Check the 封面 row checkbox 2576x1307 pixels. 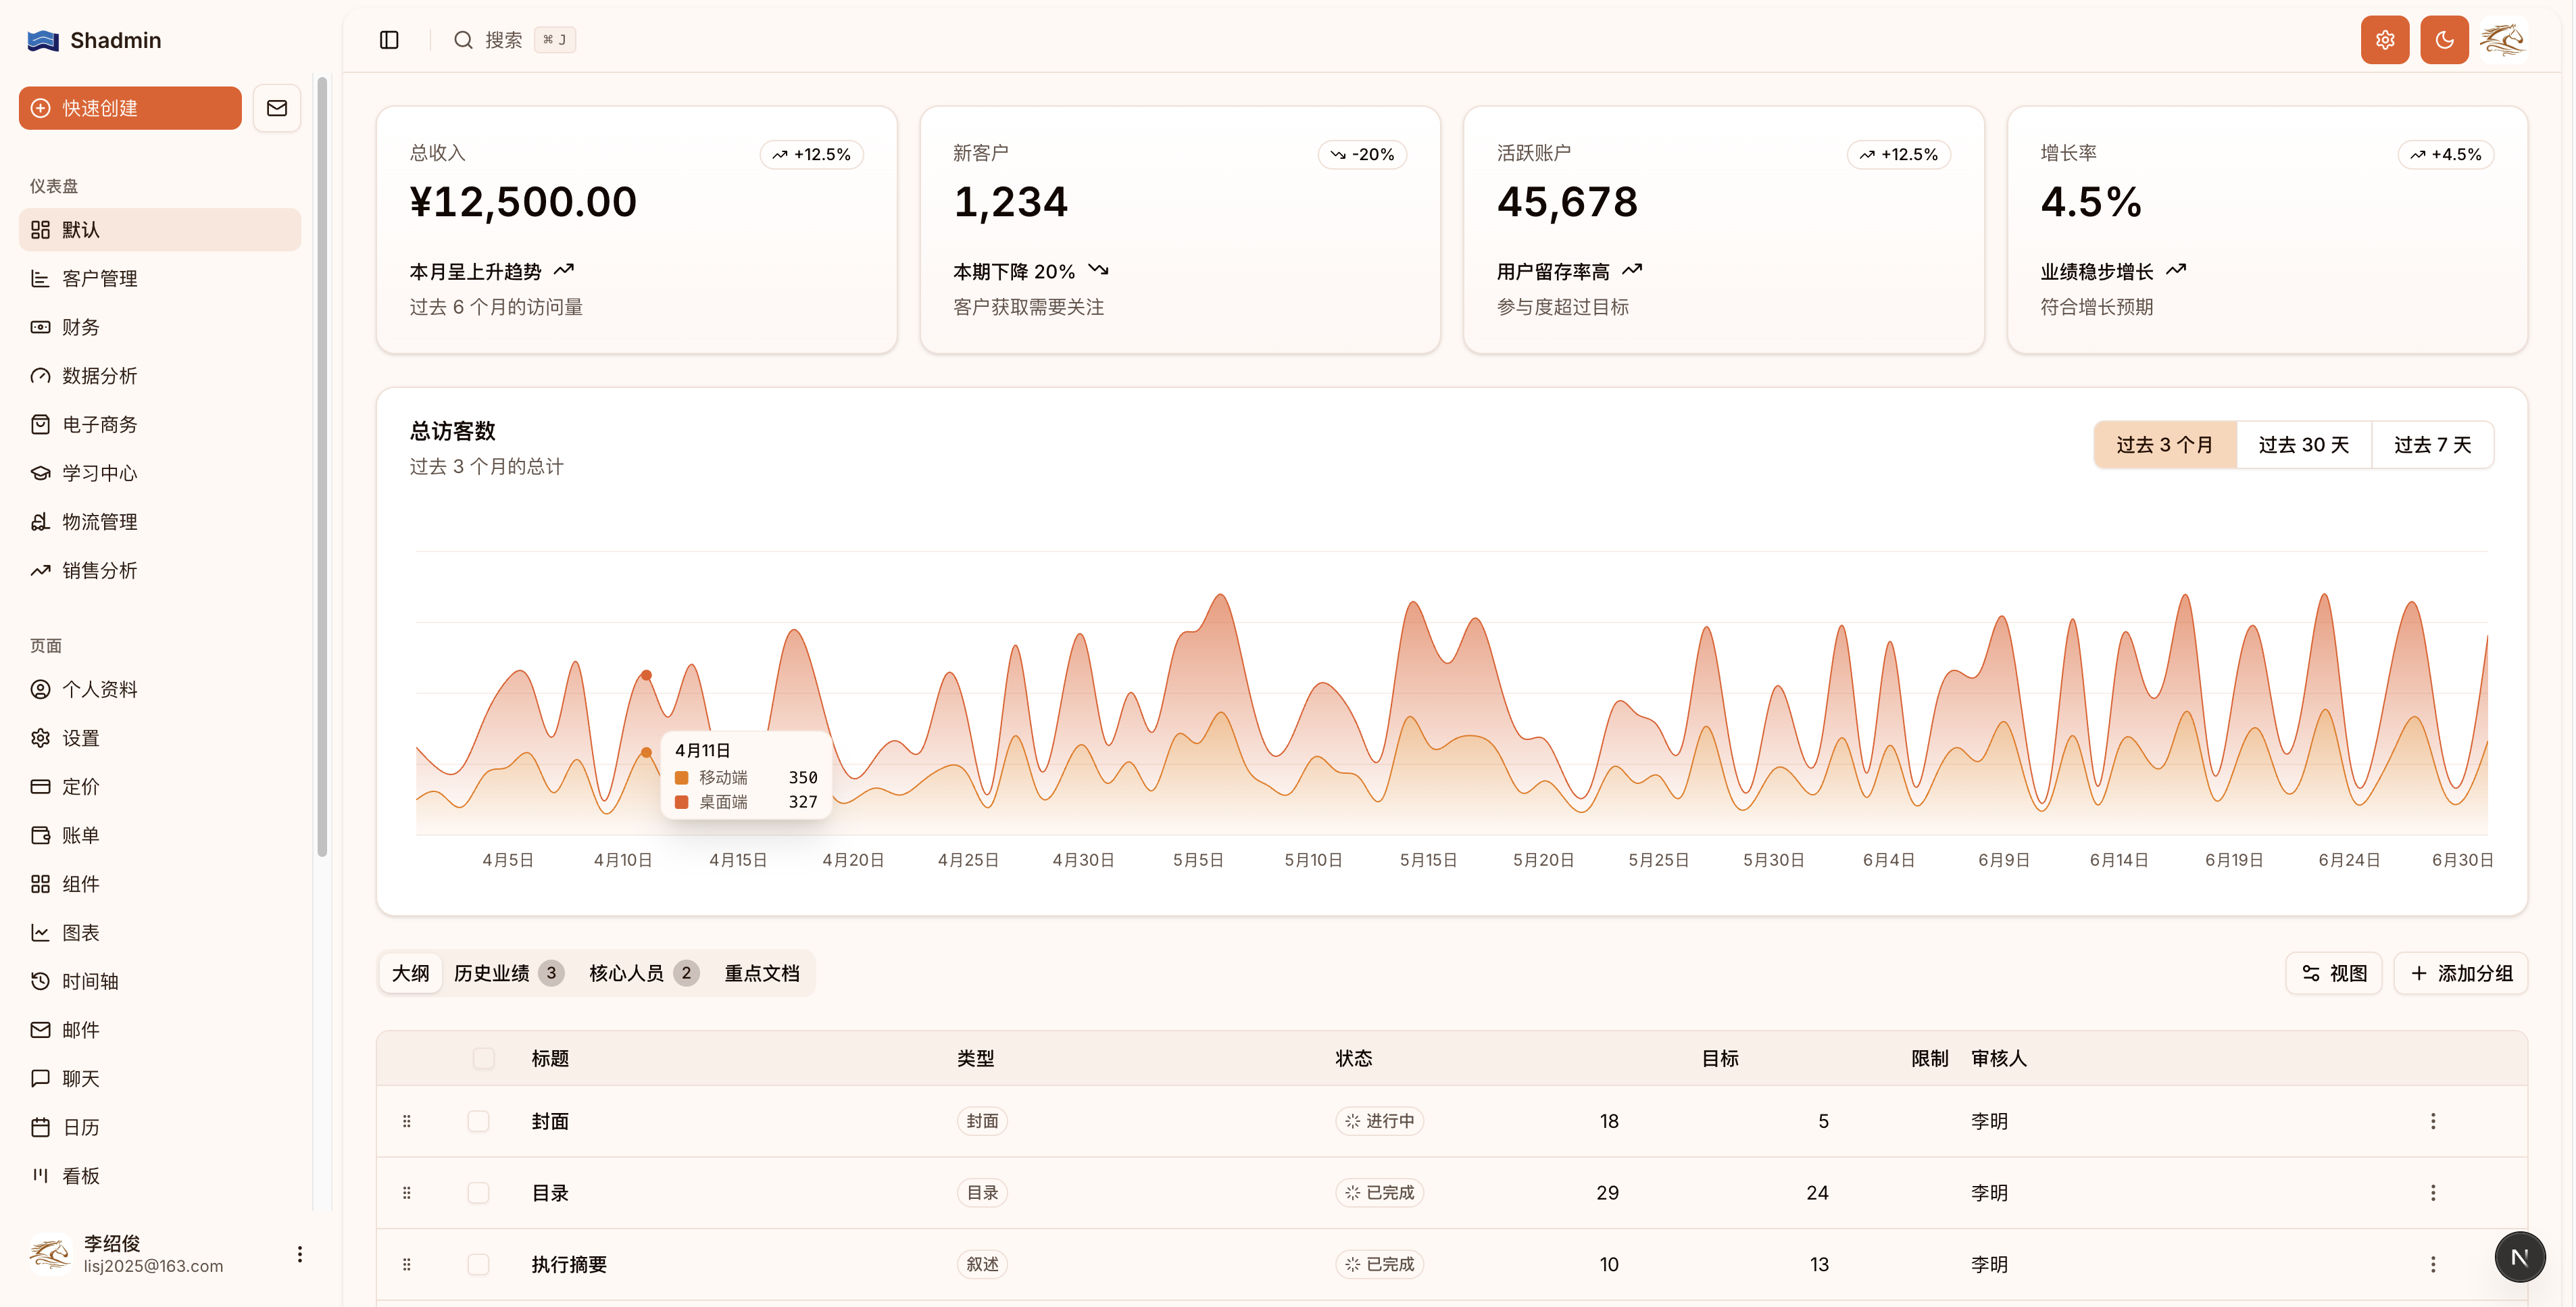pyautogui.click(x=478, y=1121)
